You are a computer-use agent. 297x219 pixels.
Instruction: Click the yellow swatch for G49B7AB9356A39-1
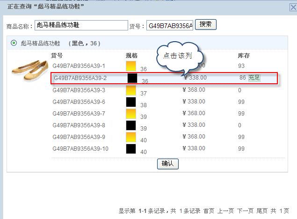pos(131,66)
